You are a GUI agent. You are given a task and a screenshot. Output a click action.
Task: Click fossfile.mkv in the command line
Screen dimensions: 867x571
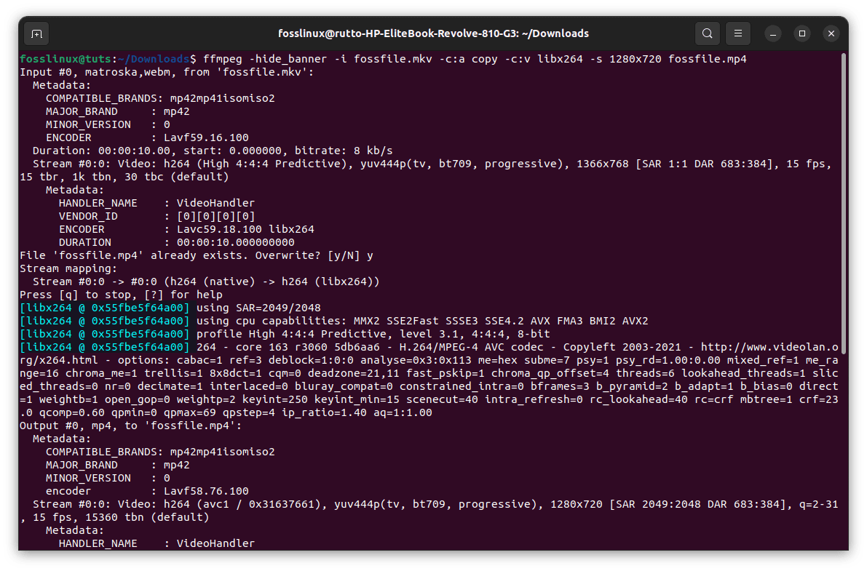393,59
